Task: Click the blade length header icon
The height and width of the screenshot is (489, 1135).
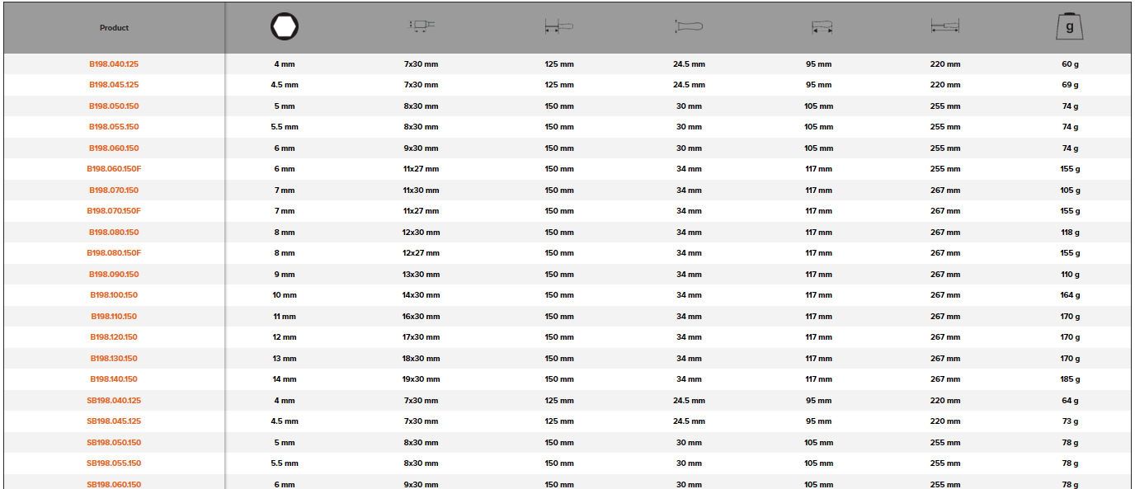Action: tap(558, 27)
